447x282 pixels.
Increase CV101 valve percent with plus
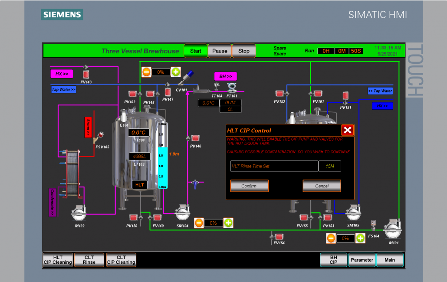[176, 72]
